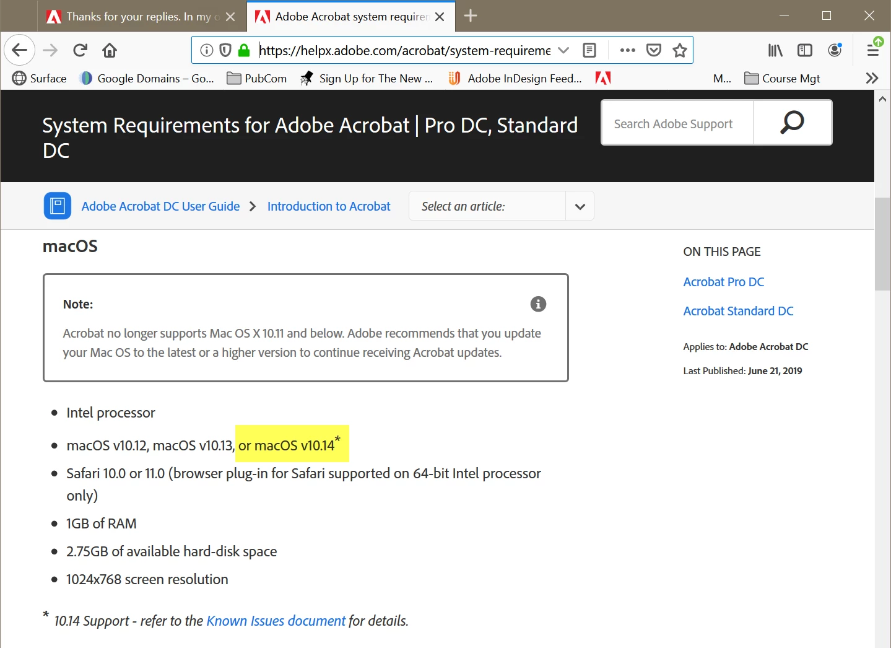Click the magnifier search button
The height and width of the screenshot is (648, 891).
click(792, 123)
